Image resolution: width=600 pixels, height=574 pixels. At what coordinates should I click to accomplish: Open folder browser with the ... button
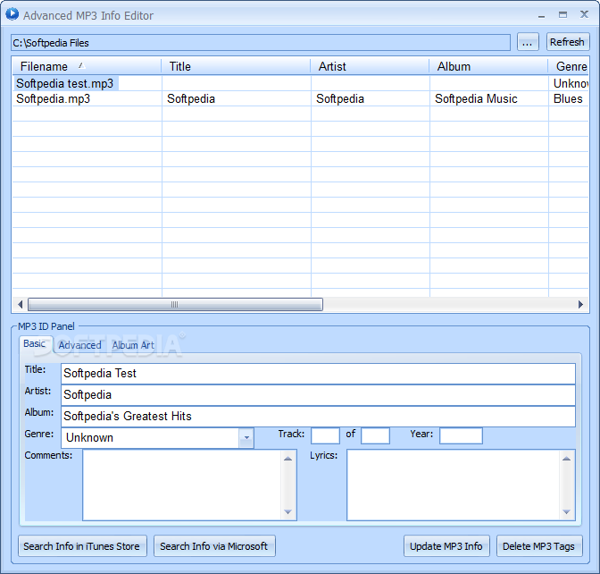[528, 42]
